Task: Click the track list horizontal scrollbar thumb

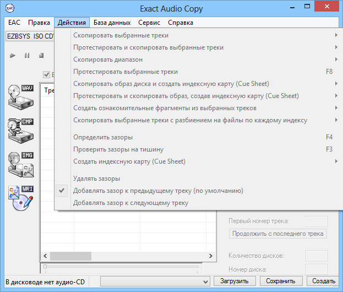Action: pyautogui.click(x=70, y=256)
